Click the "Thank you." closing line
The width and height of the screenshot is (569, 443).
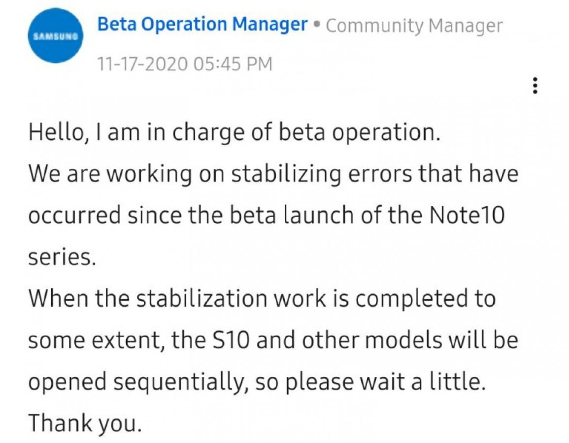(x=85, y=423)
